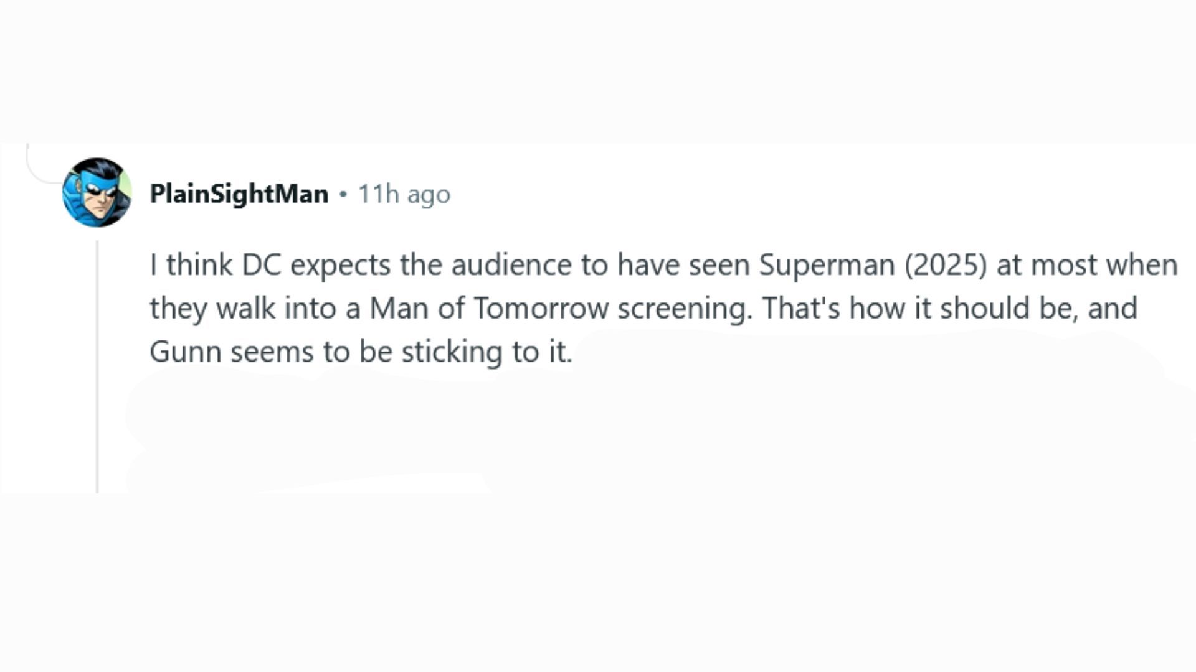Open the PlainSightMan username profile link
This screenshot has width=1196, height=672.
pyautogui.click(x=239, y=194)
